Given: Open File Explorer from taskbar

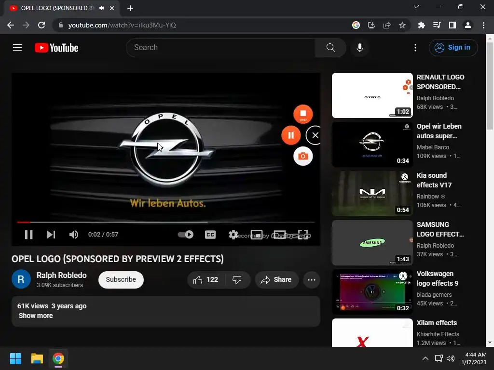Looking at the screenshot, I should pos(37,358).
